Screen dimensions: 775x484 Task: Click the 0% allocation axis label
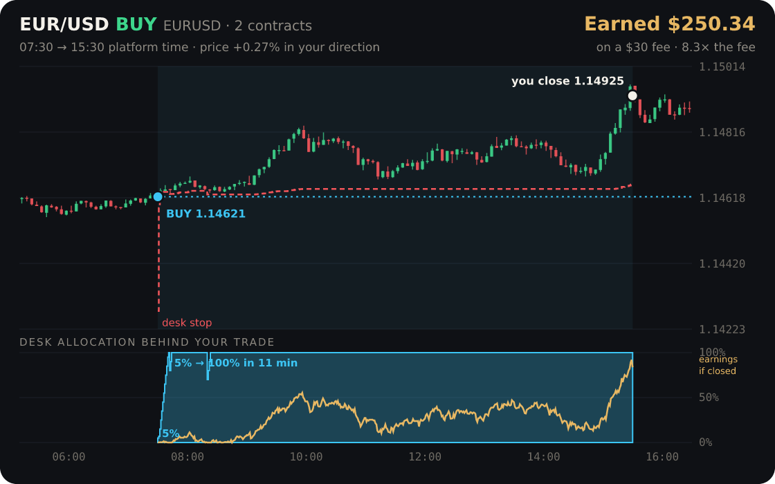[705, 443]
